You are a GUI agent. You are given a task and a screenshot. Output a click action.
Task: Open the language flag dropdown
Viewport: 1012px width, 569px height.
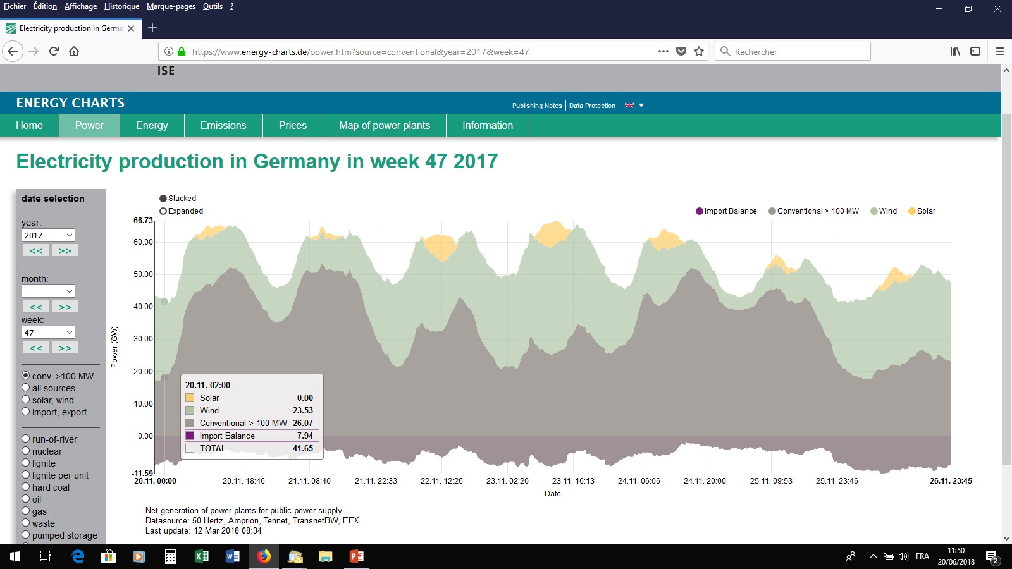(x=634, y=106)
